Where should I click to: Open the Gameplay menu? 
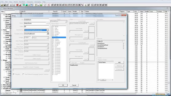(x=38, y=2)
